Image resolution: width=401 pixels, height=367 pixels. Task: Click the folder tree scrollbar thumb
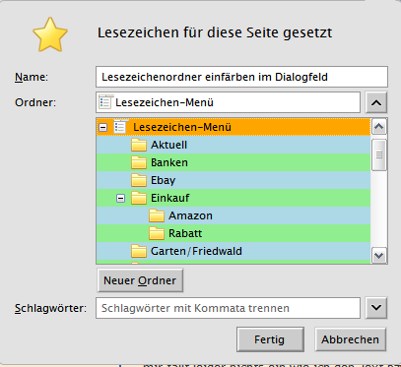(379, 154)
